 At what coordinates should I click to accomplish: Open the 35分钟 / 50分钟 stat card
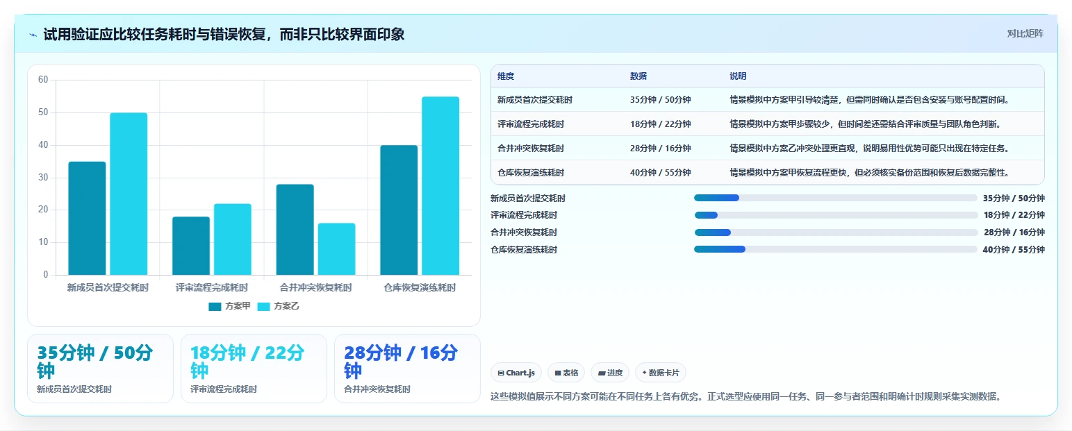(x=100, y=368)
